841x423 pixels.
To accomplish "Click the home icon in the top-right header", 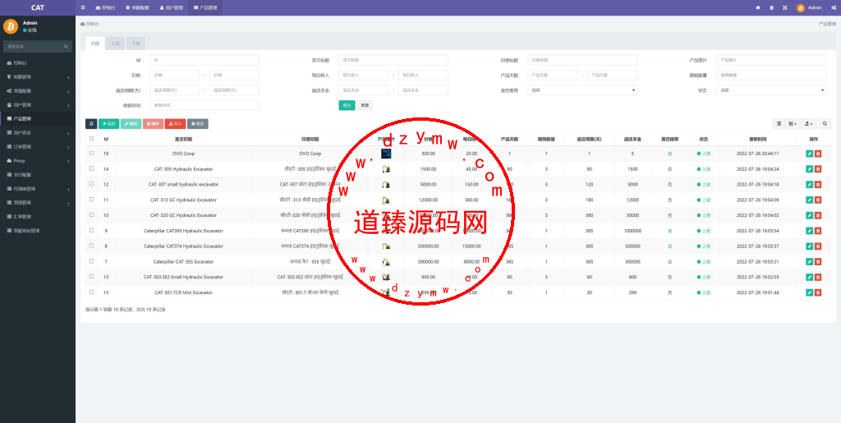I will click(758, 7).
